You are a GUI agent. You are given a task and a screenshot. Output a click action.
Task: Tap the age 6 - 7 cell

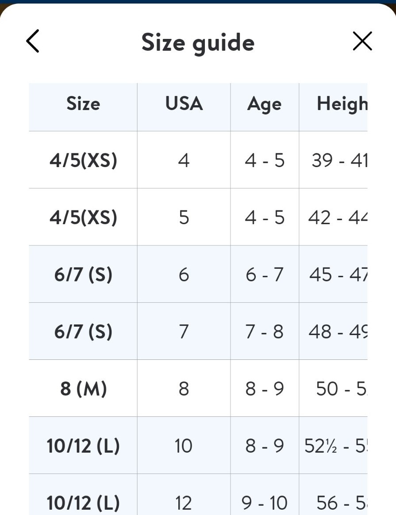click(265, 275)
